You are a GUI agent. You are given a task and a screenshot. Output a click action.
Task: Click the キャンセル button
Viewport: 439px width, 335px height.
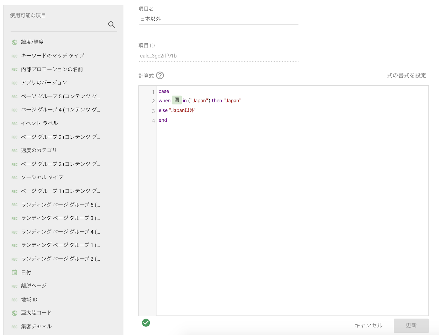[x=368, y=325]
